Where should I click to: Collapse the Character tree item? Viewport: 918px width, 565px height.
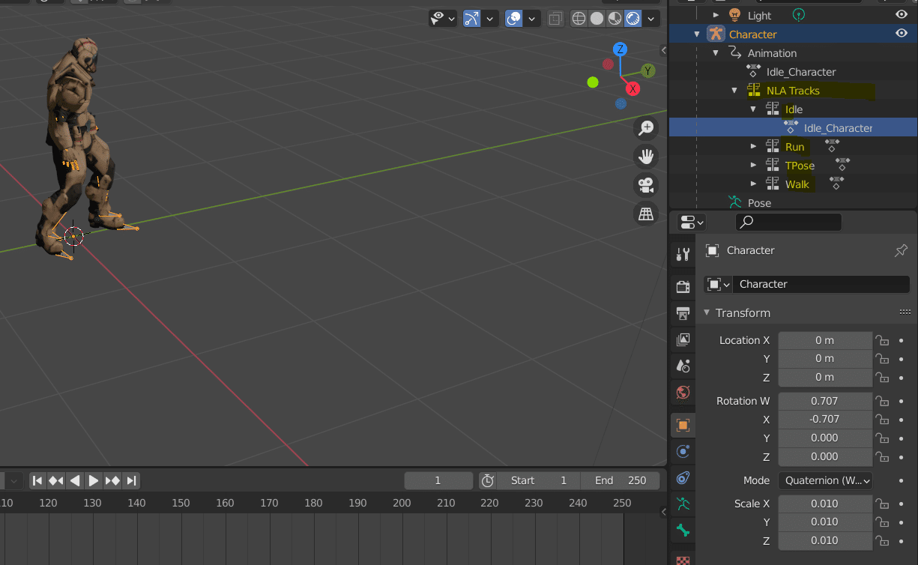pos(697,34)
